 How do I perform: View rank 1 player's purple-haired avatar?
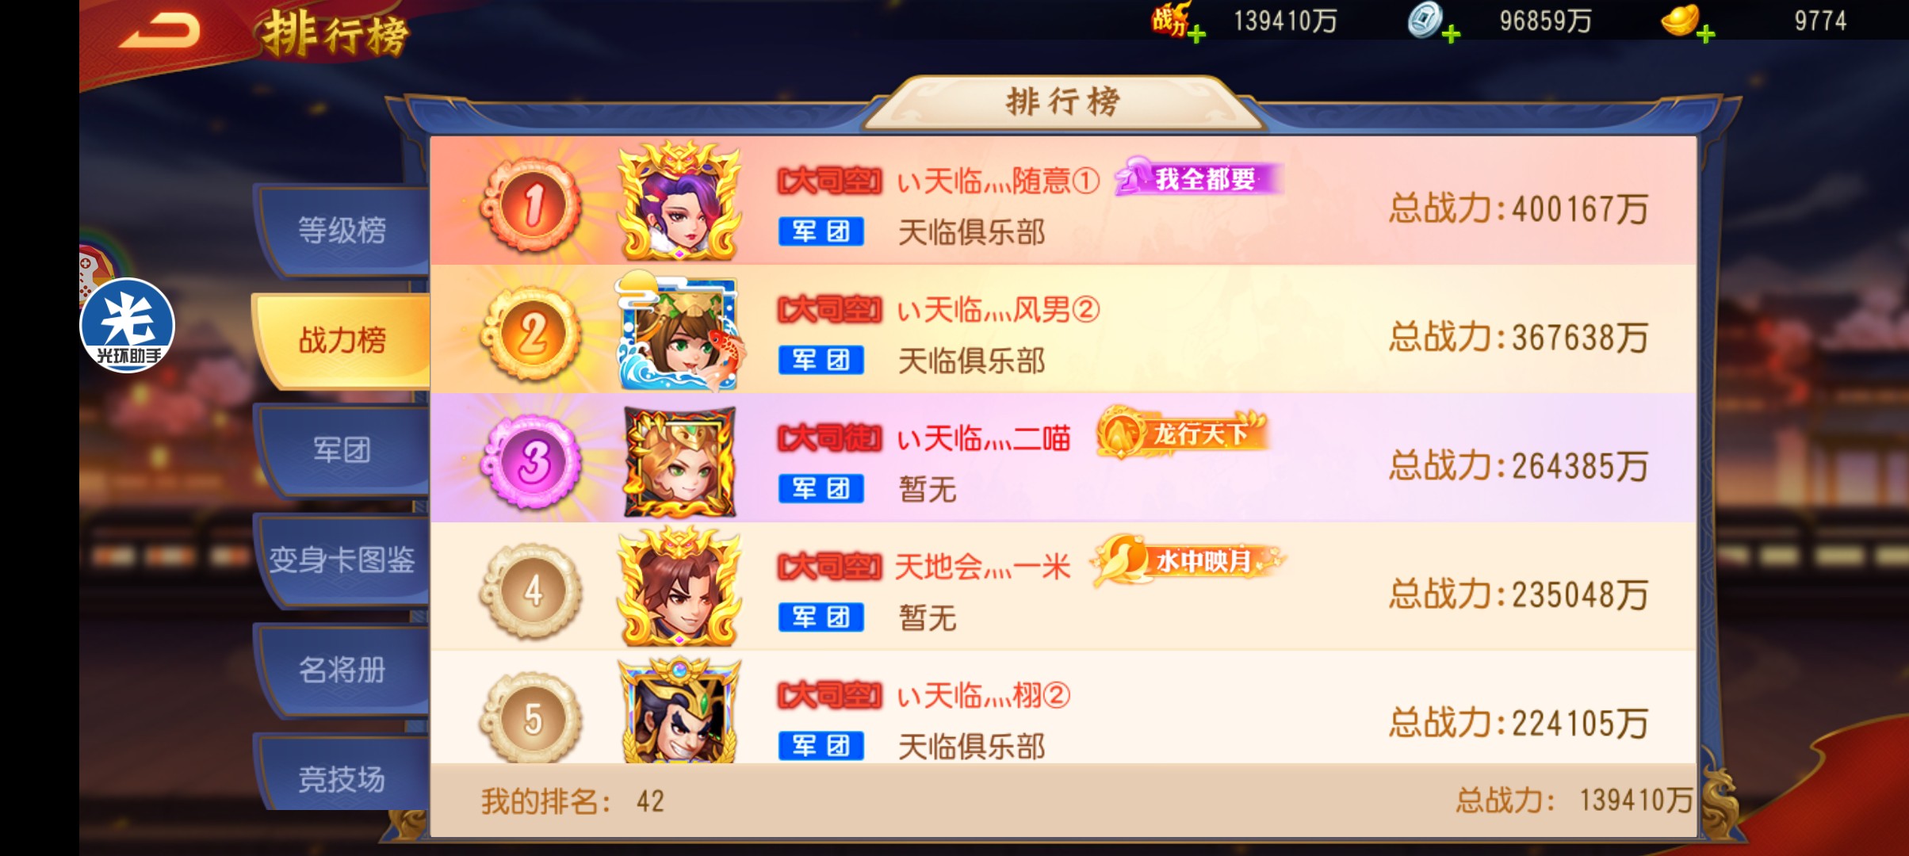(679, 201)
